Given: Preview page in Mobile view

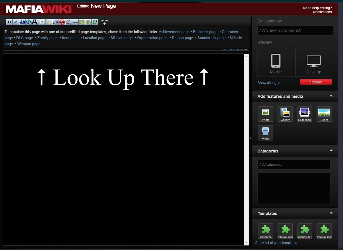Looking at the screenshot, I should pyautogui.click(x=276, y=62).
